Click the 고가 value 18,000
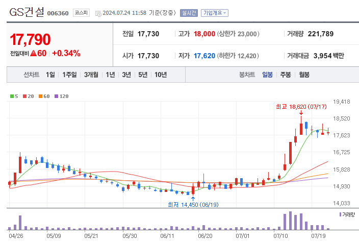 [204, 34]
